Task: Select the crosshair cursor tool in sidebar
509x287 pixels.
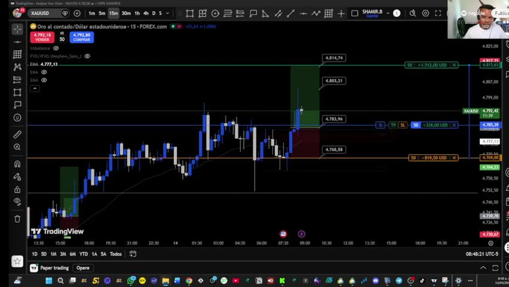Action: (x=17, y=29)
